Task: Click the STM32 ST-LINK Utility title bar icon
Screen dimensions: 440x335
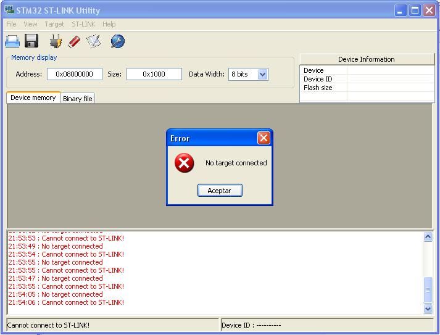Action: (x=9, y=10)
